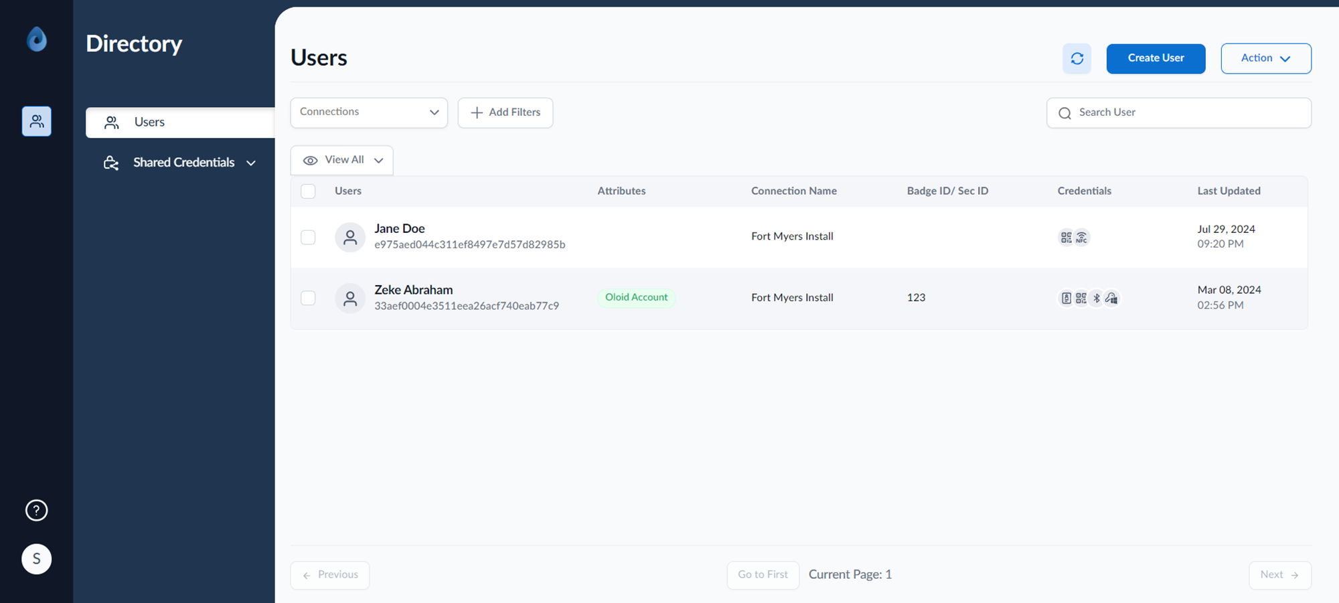This screenshot has width=1339, height=603.
Task: Select Users in the Directory sidebar
Action: point(180,122)
